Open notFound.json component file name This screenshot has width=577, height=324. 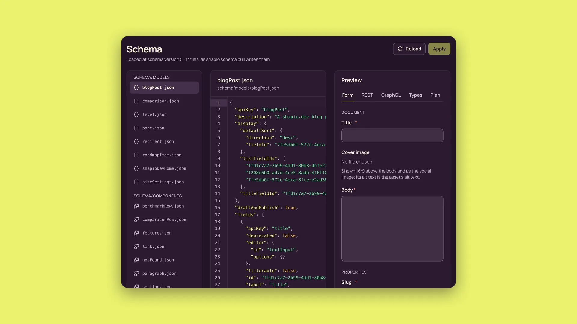point(158,260)
